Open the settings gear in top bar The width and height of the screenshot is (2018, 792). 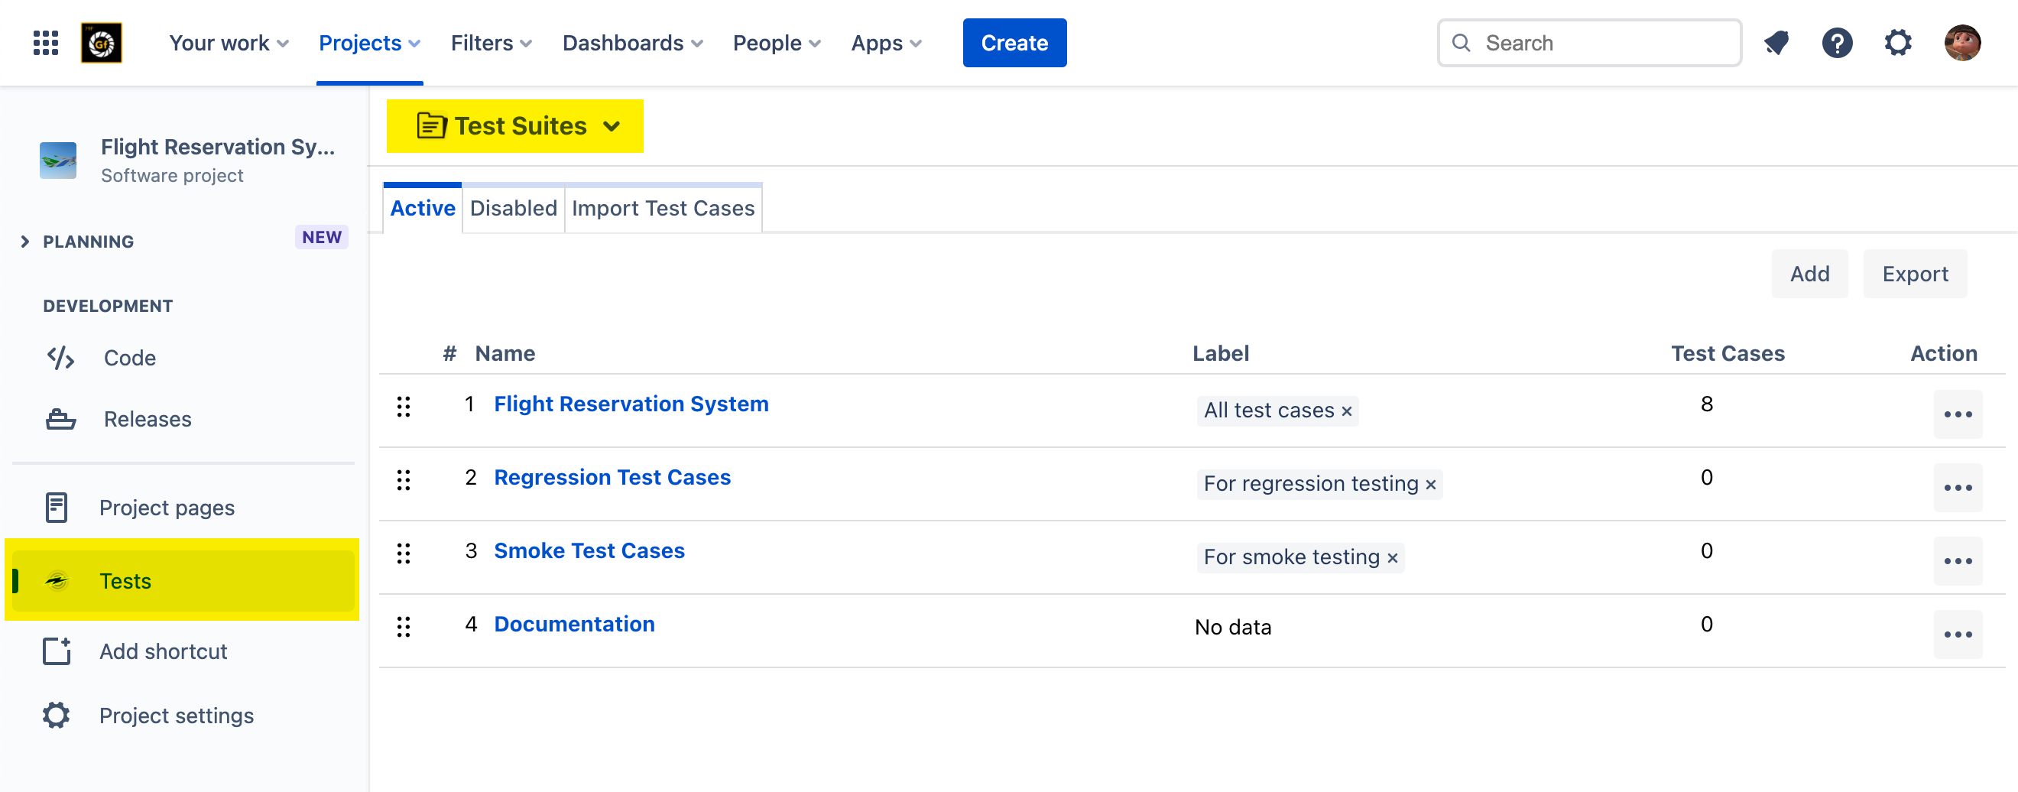click(x=1897, y=43)
